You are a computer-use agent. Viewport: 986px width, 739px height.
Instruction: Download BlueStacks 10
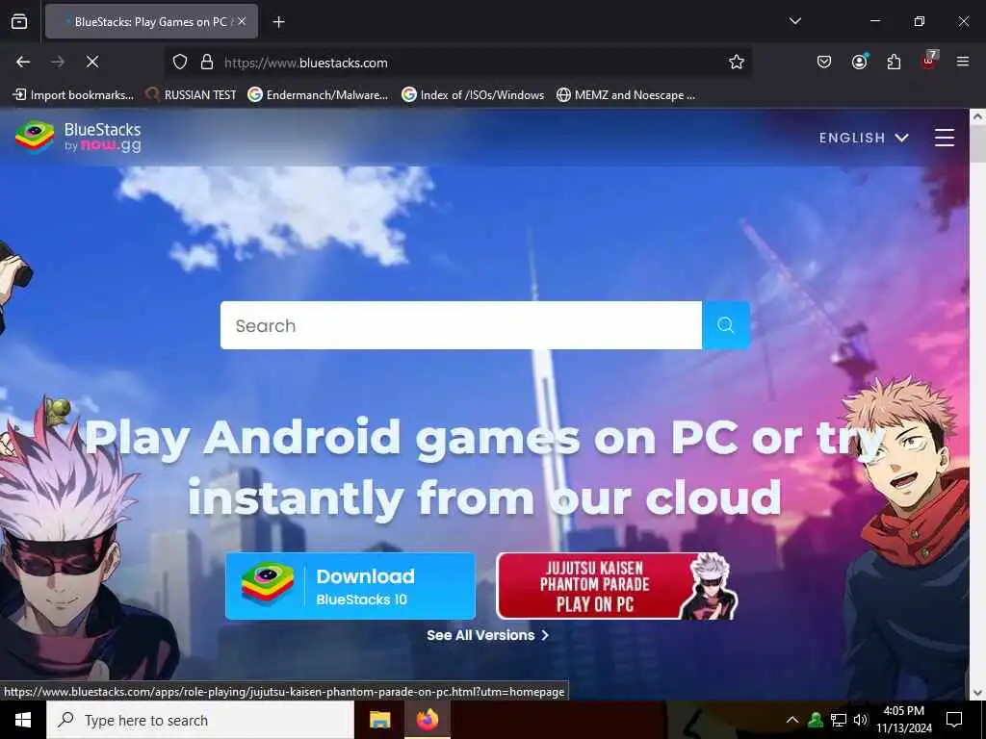pos(350,586)
